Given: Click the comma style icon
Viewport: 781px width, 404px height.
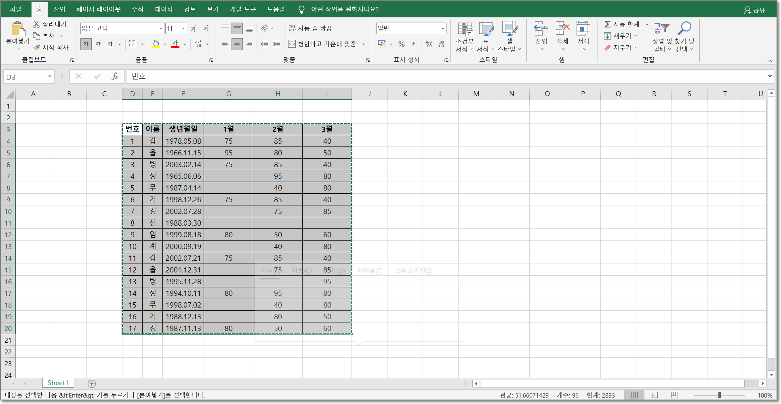Looking at the screenshot, I should click(x=413, y=44).
